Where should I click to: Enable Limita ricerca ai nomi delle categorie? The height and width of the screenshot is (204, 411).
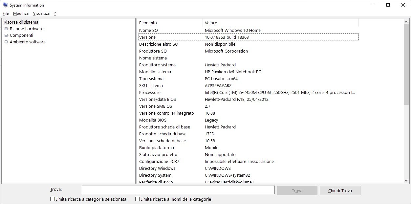coord(137,199)
